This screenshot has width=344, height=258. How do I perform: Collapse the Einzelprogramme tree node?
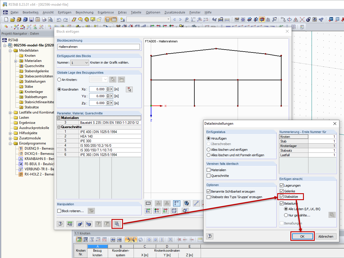[x=10, y=143]
